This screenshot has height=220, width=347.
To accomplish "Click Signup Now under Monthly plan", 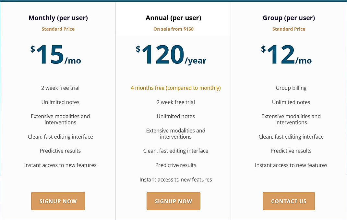I will pos(58,201).
